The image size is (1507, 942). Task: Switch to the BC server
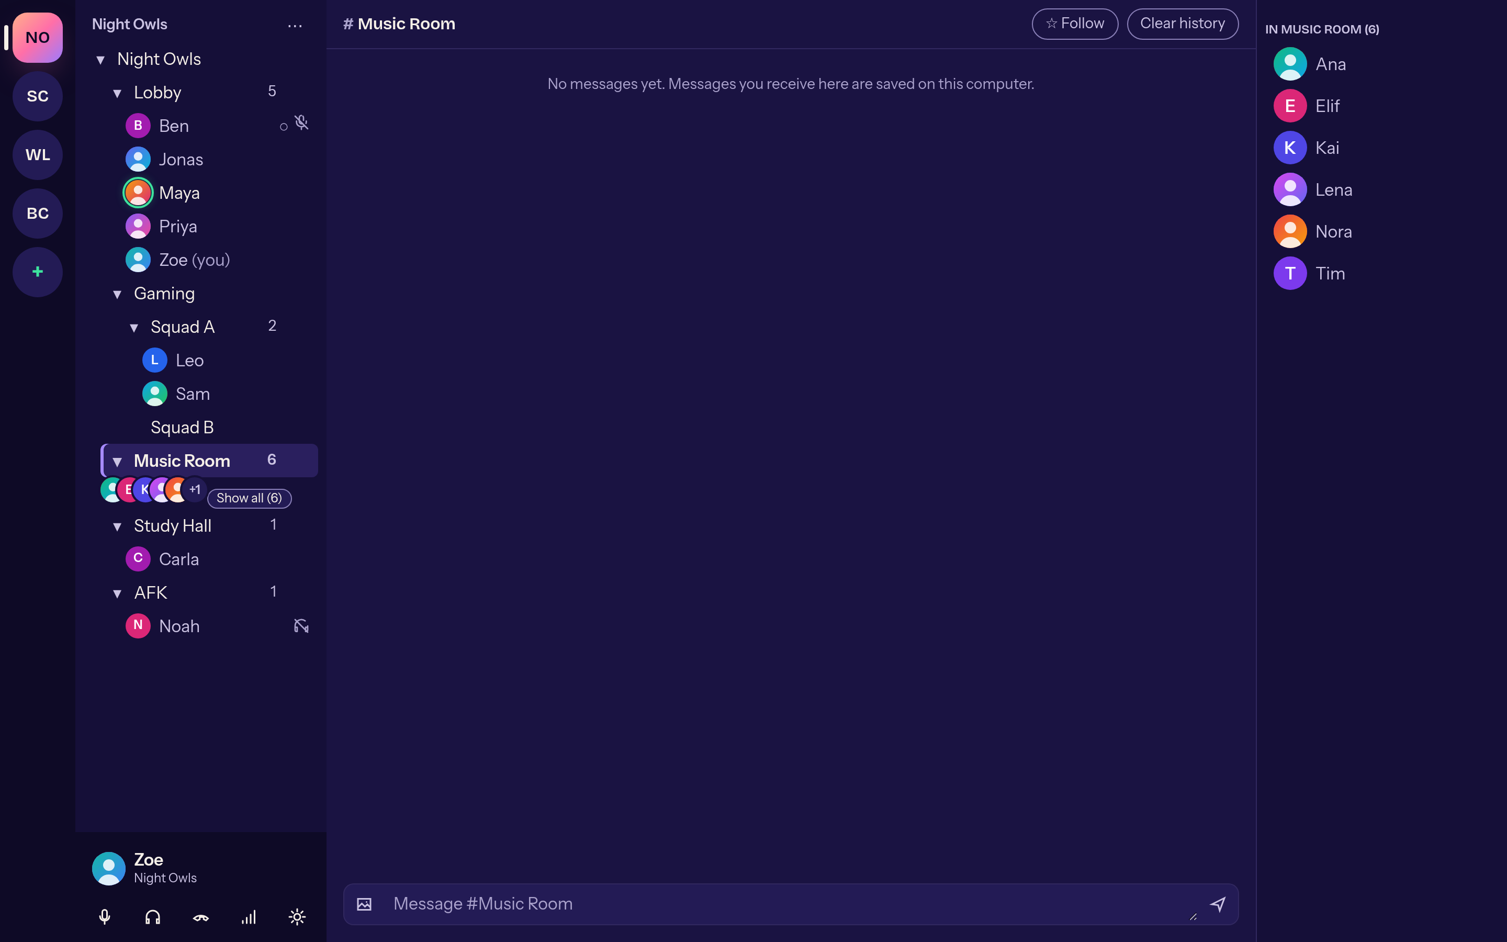(x=37, y=213)
